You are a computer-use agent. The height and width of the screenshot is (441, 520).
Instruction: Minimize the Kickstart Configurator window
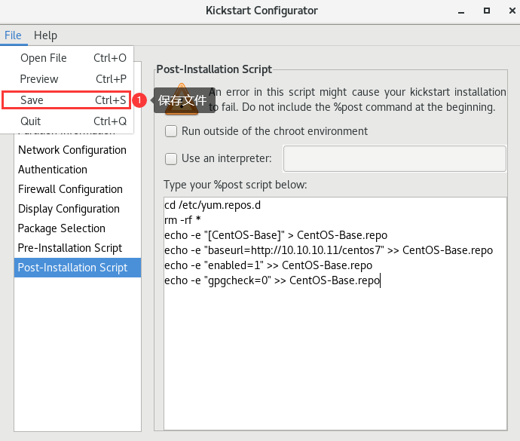click(461, 11)
